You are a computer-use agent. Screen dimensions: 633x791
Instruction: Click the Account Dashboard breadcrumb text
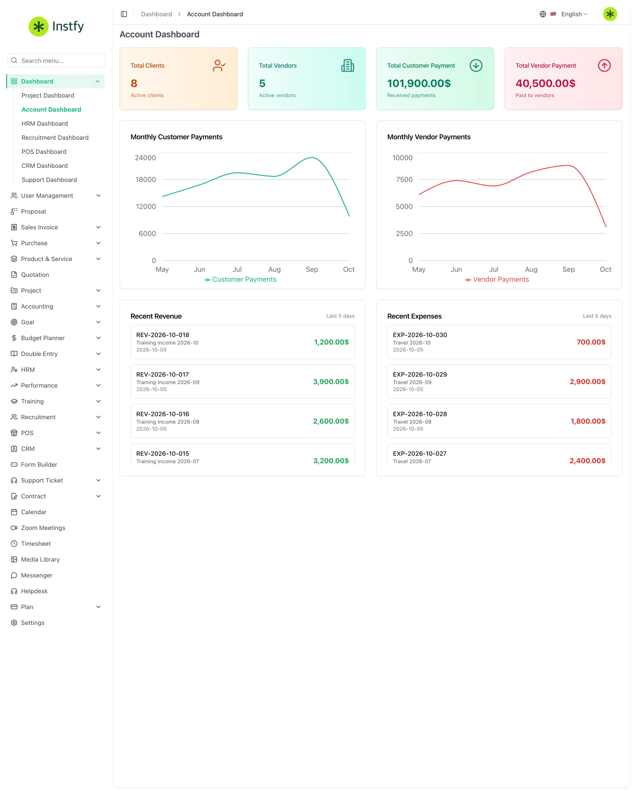click(215, 14)
